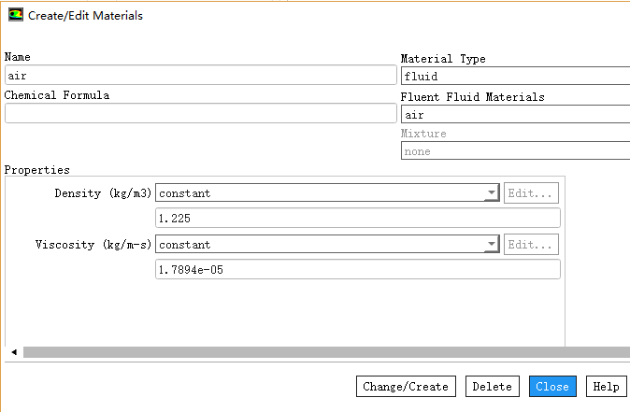Image resolution: width=630 pixels, height=412 pixels.
Task: Click into the Name field containing air
Action: (x=200, y=76)
